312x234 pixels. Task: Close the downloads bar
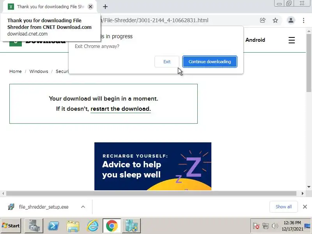[305, 207]
